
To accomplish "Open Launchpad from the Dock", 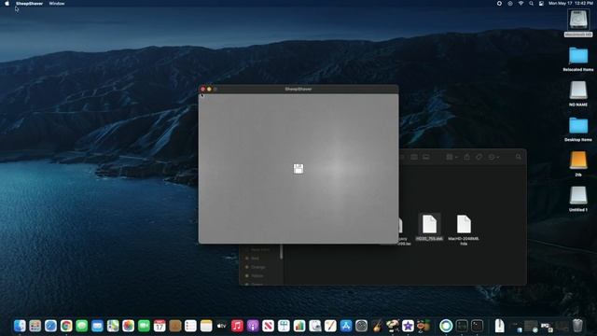I will (x=35, y=326).
